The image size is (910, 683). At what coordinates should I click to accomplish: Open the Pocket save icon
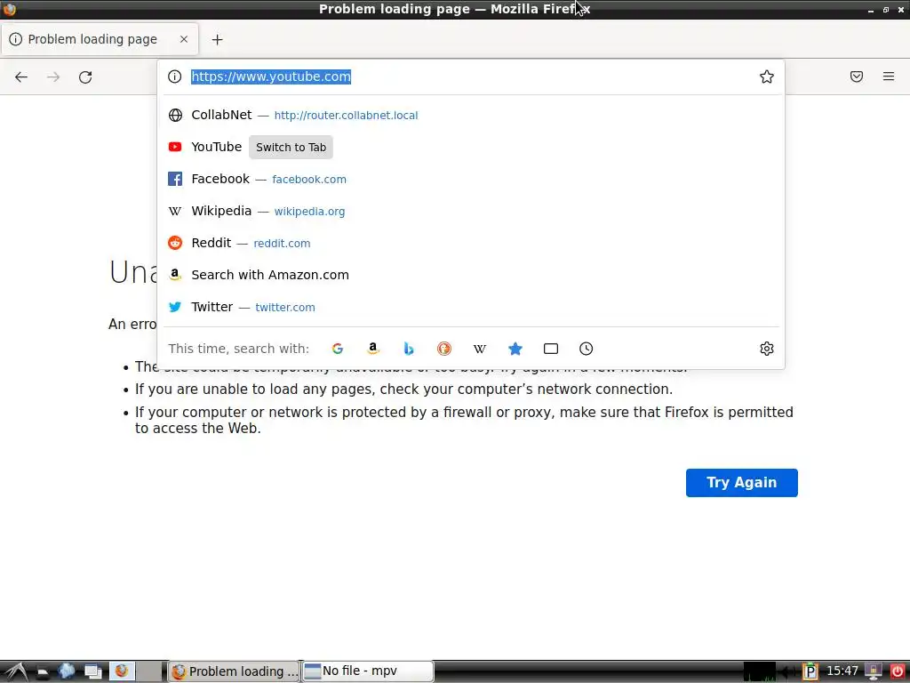pos(857,76)
